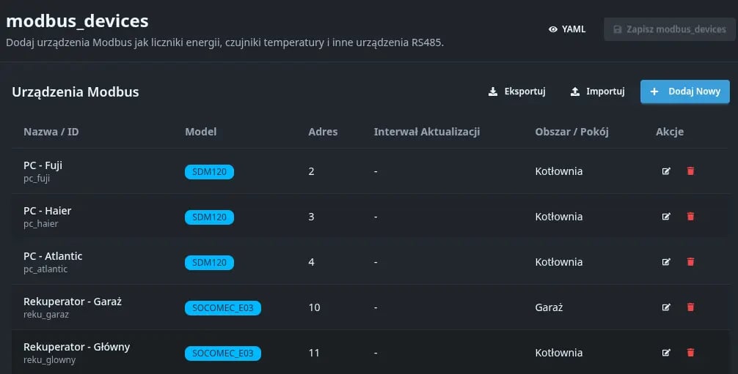Screen dimensions: 738x374
Task: Edit the PC - Haier device
Action: [x=666, y=217]
